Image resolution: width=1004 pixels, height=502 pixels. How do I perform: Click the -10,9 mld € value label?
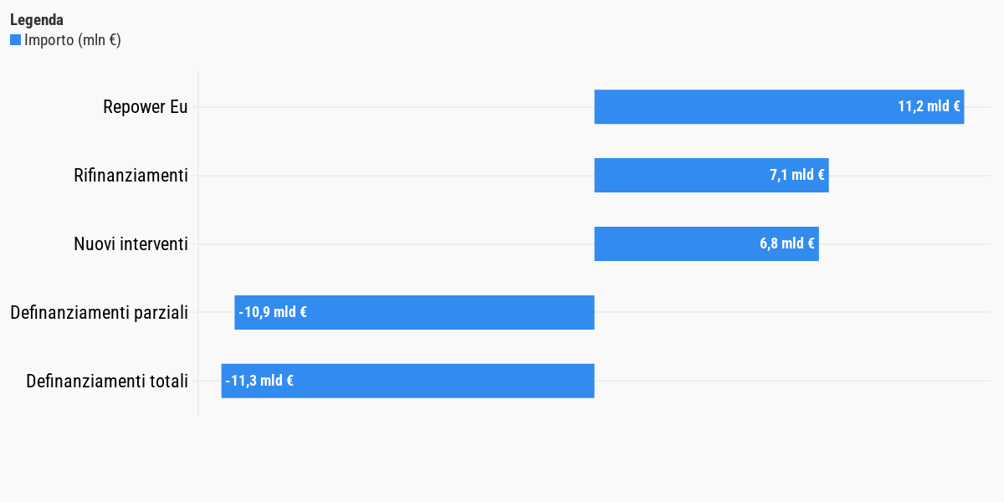[273, 313]
